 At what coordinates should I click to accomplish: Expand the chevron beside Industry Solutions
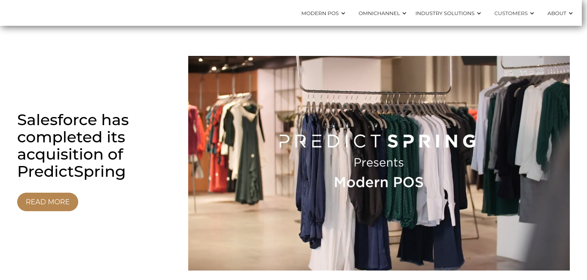click(479, 13)
